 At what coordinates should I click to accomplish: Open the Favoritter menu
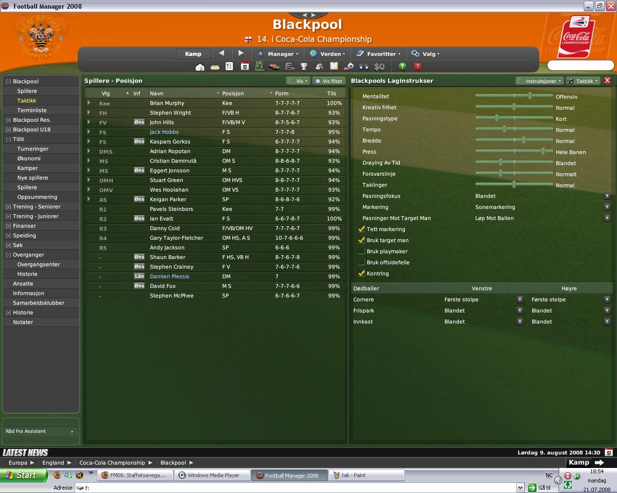pyautogui.click(x=378, y=54)
